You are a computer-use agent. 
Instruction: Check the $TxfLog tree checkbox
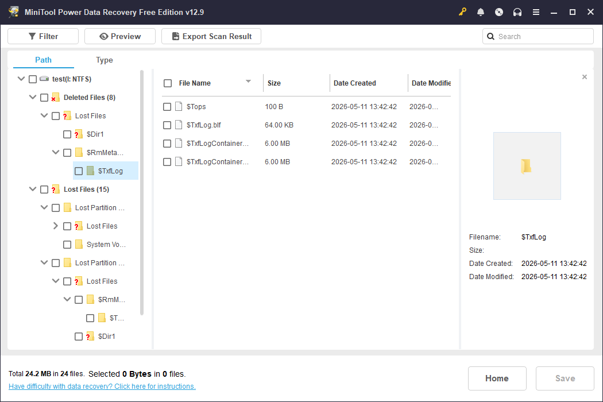[79, 171]
